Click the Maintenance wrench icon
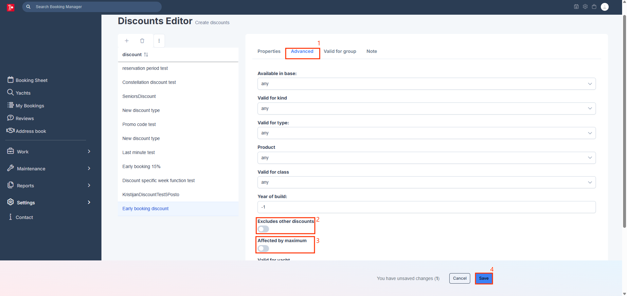This screenshot has height=296, width=627. [10, 168]
